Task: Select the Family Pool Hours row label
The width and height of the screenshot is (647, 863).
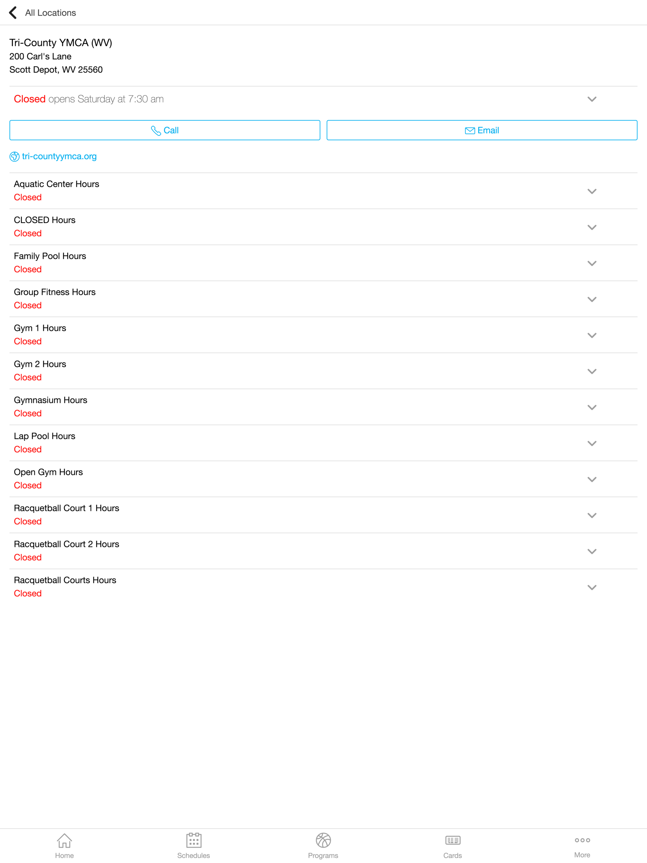Action: coord(50,256)
